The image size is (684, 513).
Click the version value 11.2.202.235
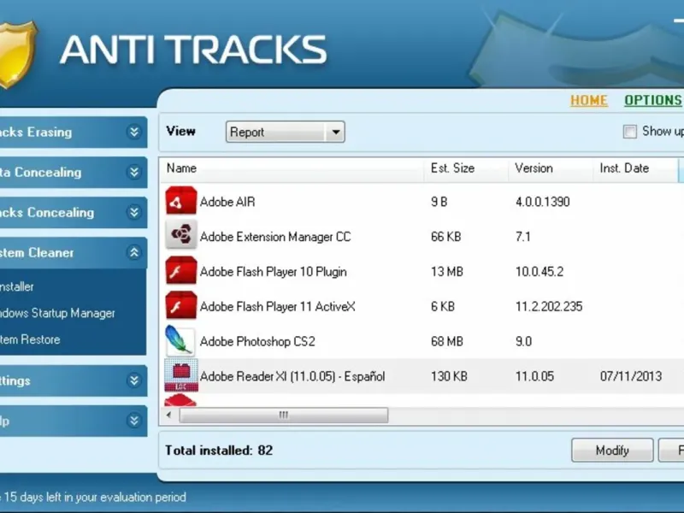(x=549, y=306)
